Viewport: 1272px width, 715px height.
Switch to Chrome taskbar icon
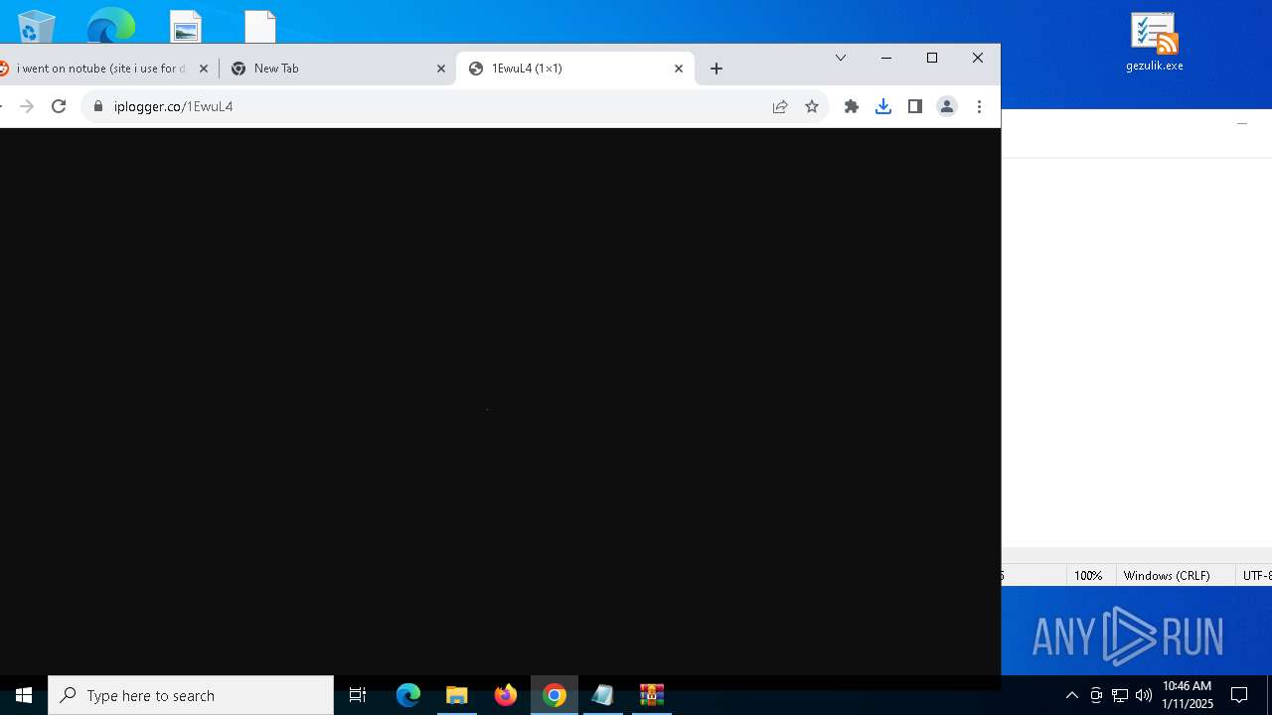tap(555, 695)
